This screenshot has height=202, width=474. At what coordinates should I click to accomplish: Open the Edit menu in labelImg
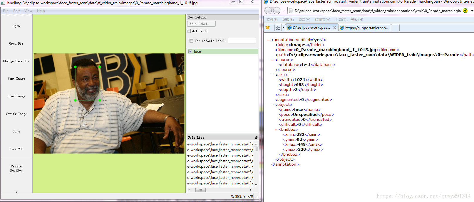16,11
